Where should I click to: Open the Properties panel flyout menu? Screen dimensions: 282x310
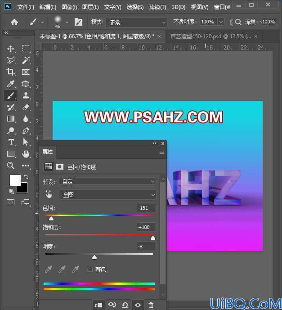point(162,152)
